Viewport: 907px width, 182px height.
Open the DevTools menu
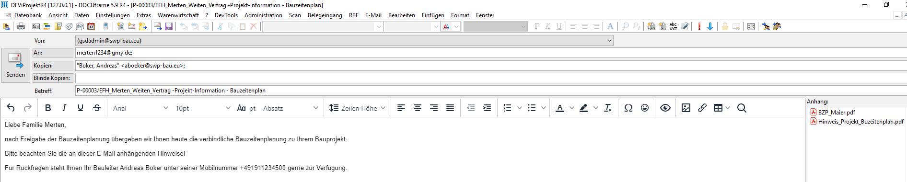(226, 15)
